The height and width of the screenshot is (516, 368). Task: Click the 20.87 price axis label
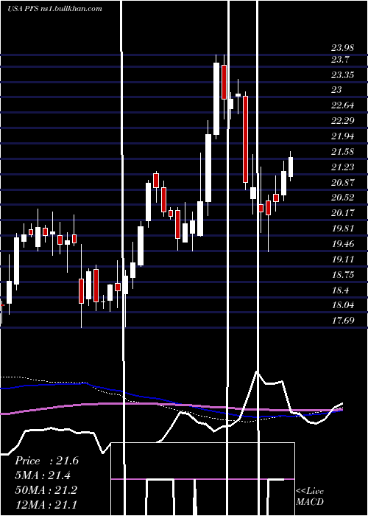[342, 182]
